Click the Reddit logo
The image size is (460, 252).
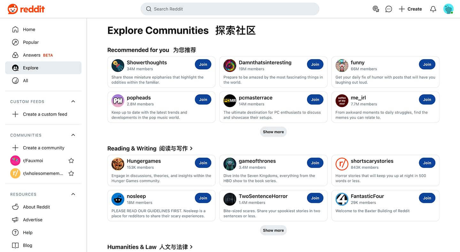tap(26, 9)
